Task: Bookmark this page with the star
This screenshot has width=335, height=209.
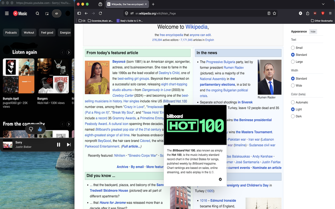Action: pyautogui.click(x=275, y=13)
